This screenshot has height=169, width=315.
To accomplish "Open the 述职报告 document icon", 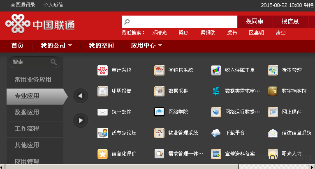I will coord(102,91).
